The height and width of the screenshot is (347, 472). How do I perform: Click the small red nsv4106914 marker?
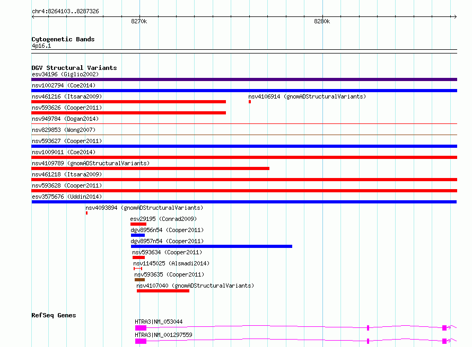250,102
